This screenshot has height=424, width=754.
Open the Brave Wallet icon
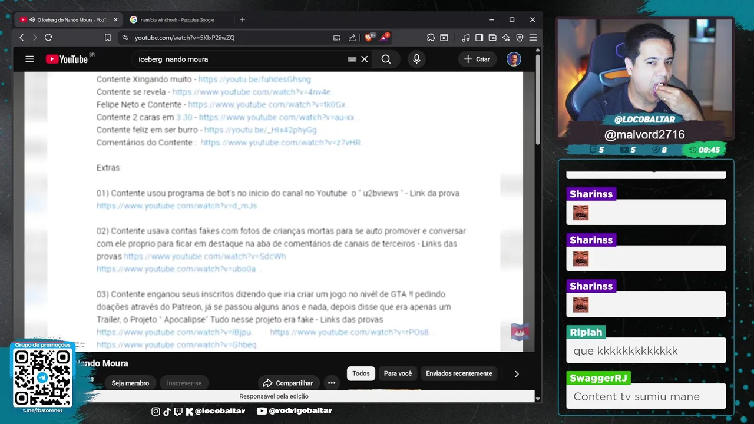[492, 38]
